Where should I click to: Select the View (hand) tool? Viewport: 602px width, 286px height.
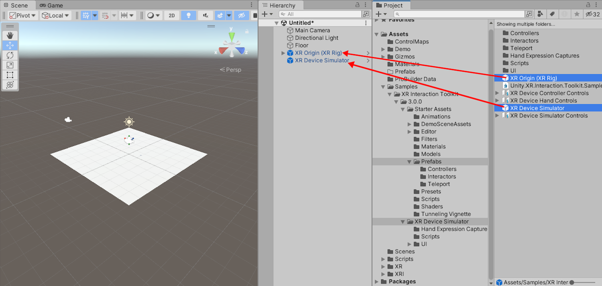tap(10, 35)
